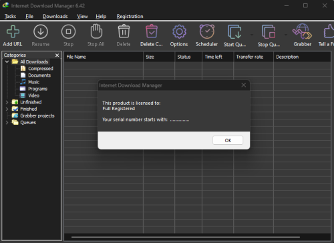Select the Compressed category
The height and width of the screenshot is (243, 334).
coord(41,69)
